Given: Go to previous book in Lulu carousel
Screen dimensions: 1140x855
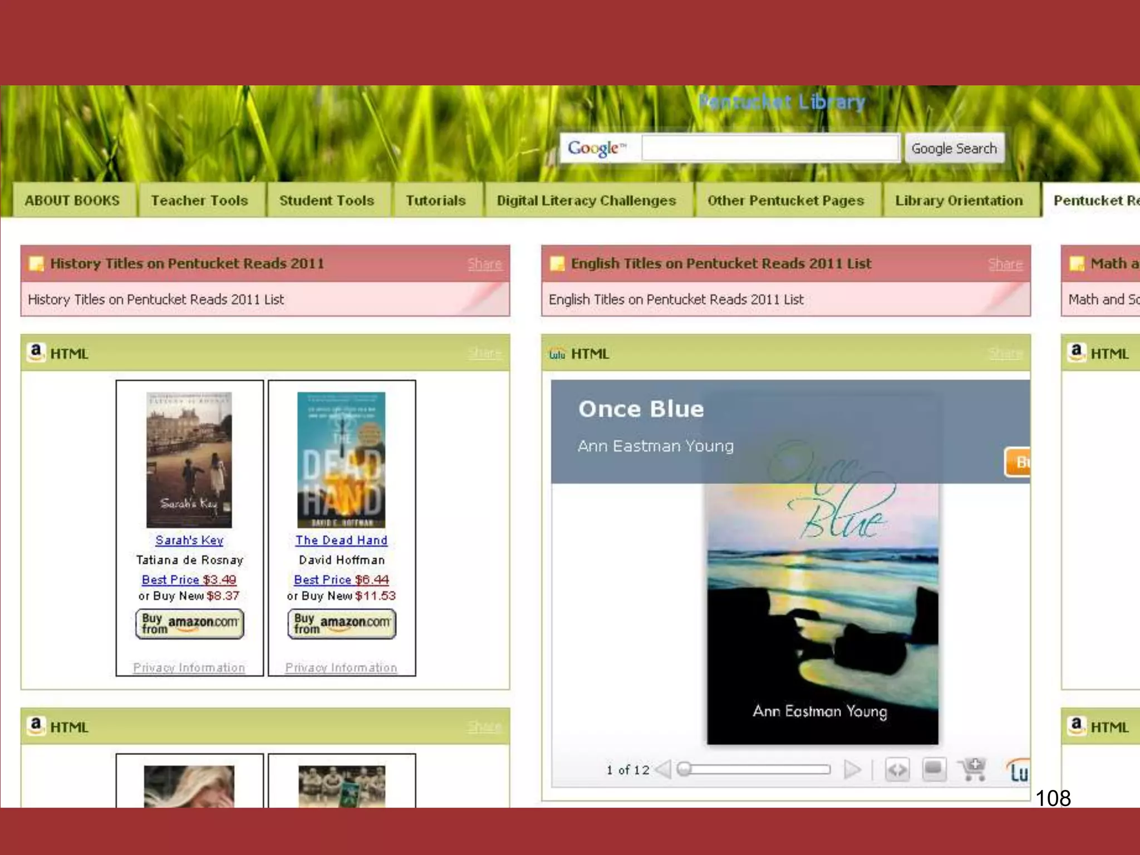Looking at the screenshot, I should tap(664, 770).
